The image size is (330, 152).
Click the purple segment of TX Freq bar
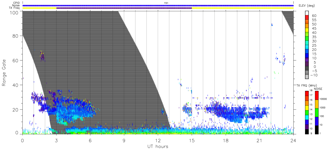124,8
